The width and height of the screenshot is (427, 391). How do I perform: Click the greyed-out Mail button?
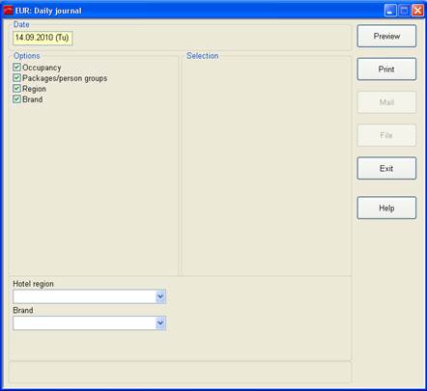point(386,102)
